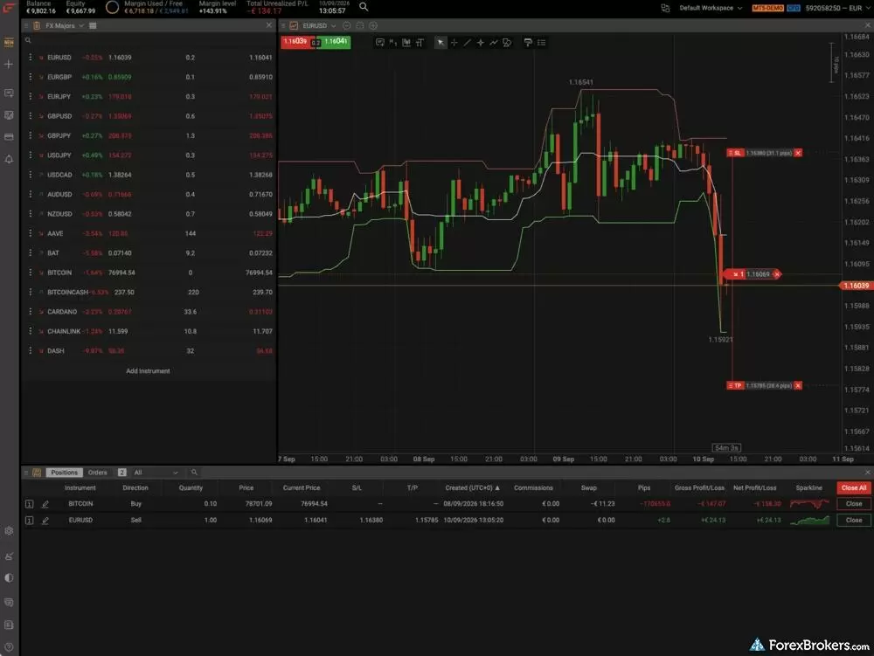Open the alerts bell in left sidebar

pyautogui.click(x=9, y=159)
